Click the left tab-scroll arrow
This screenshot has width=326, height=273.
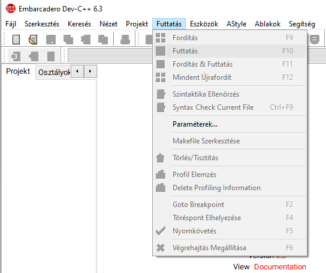coord(77,71)
